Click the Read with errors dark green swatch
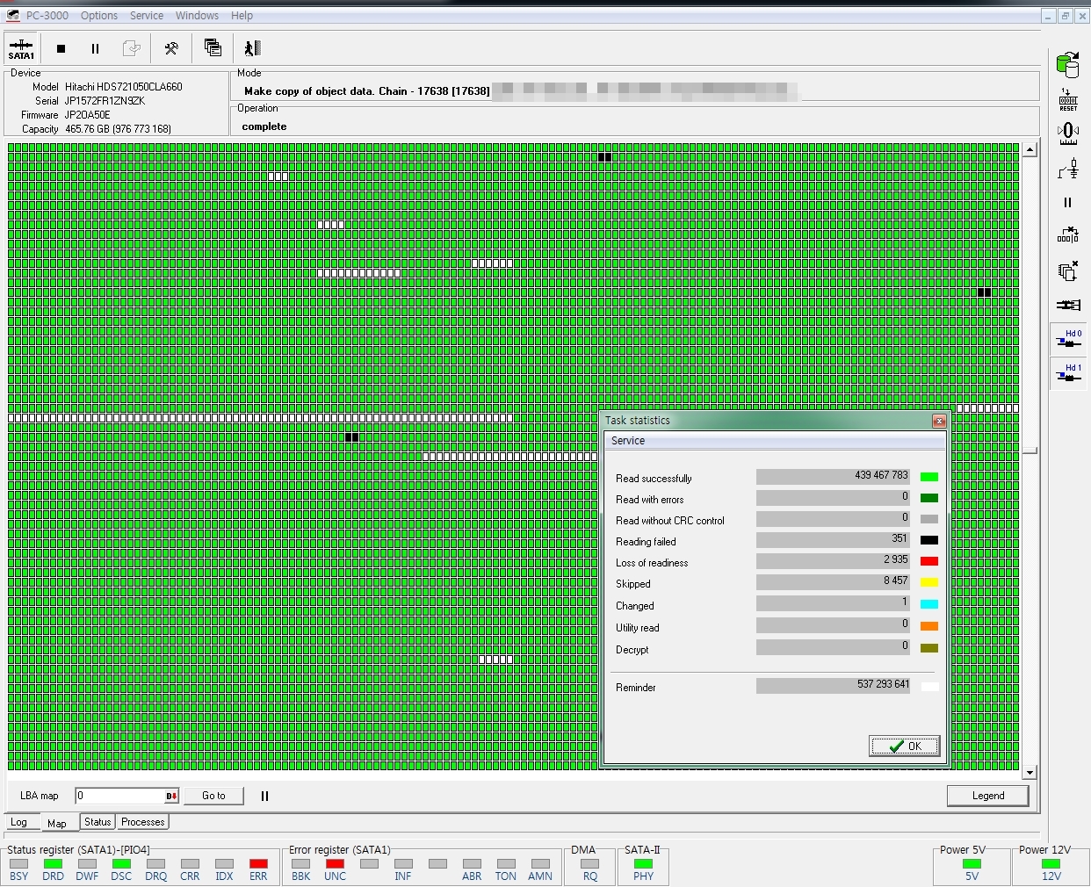This screenshot has height=887, width=1091. 929,498
